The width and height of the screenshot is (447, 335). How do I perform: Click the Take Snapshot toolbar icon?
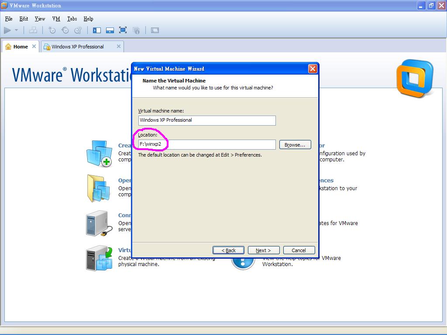(52, 30)
